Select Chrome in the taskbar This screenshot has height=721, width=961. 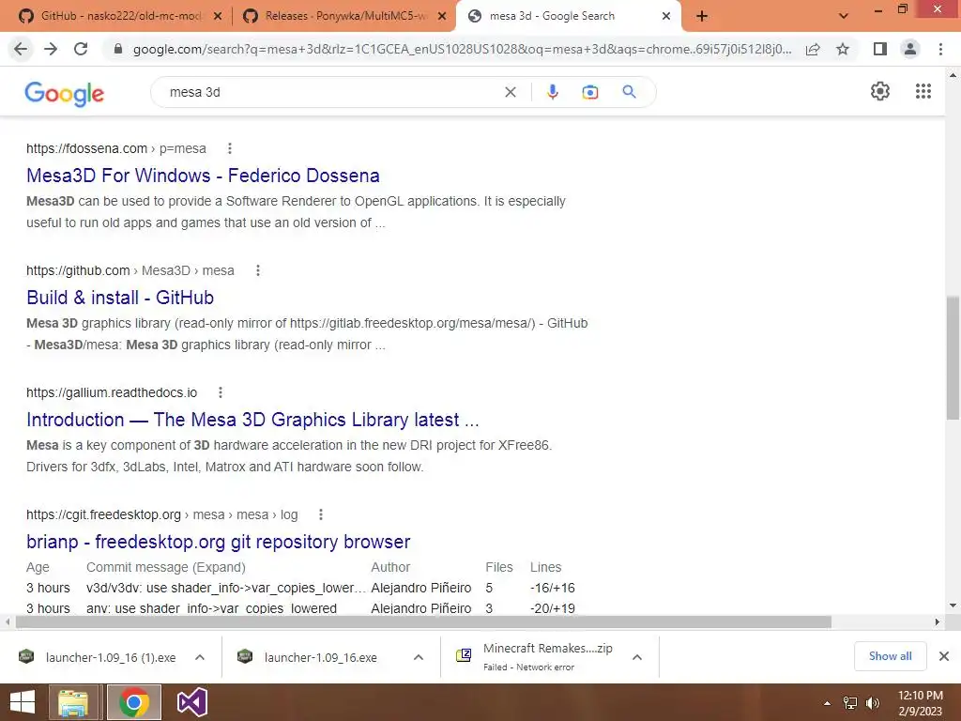tap(134, 702)
